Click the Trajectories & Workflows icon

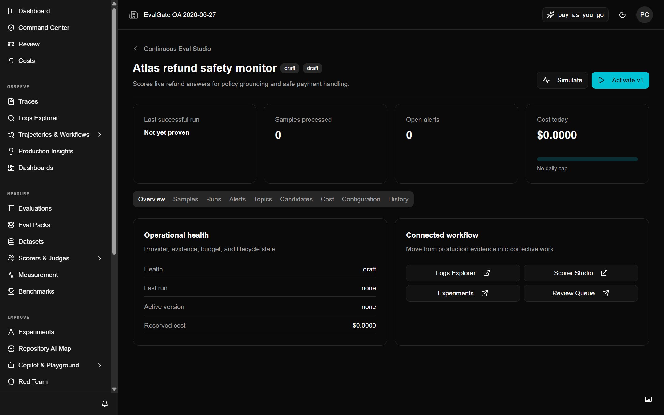coord(11,135)
